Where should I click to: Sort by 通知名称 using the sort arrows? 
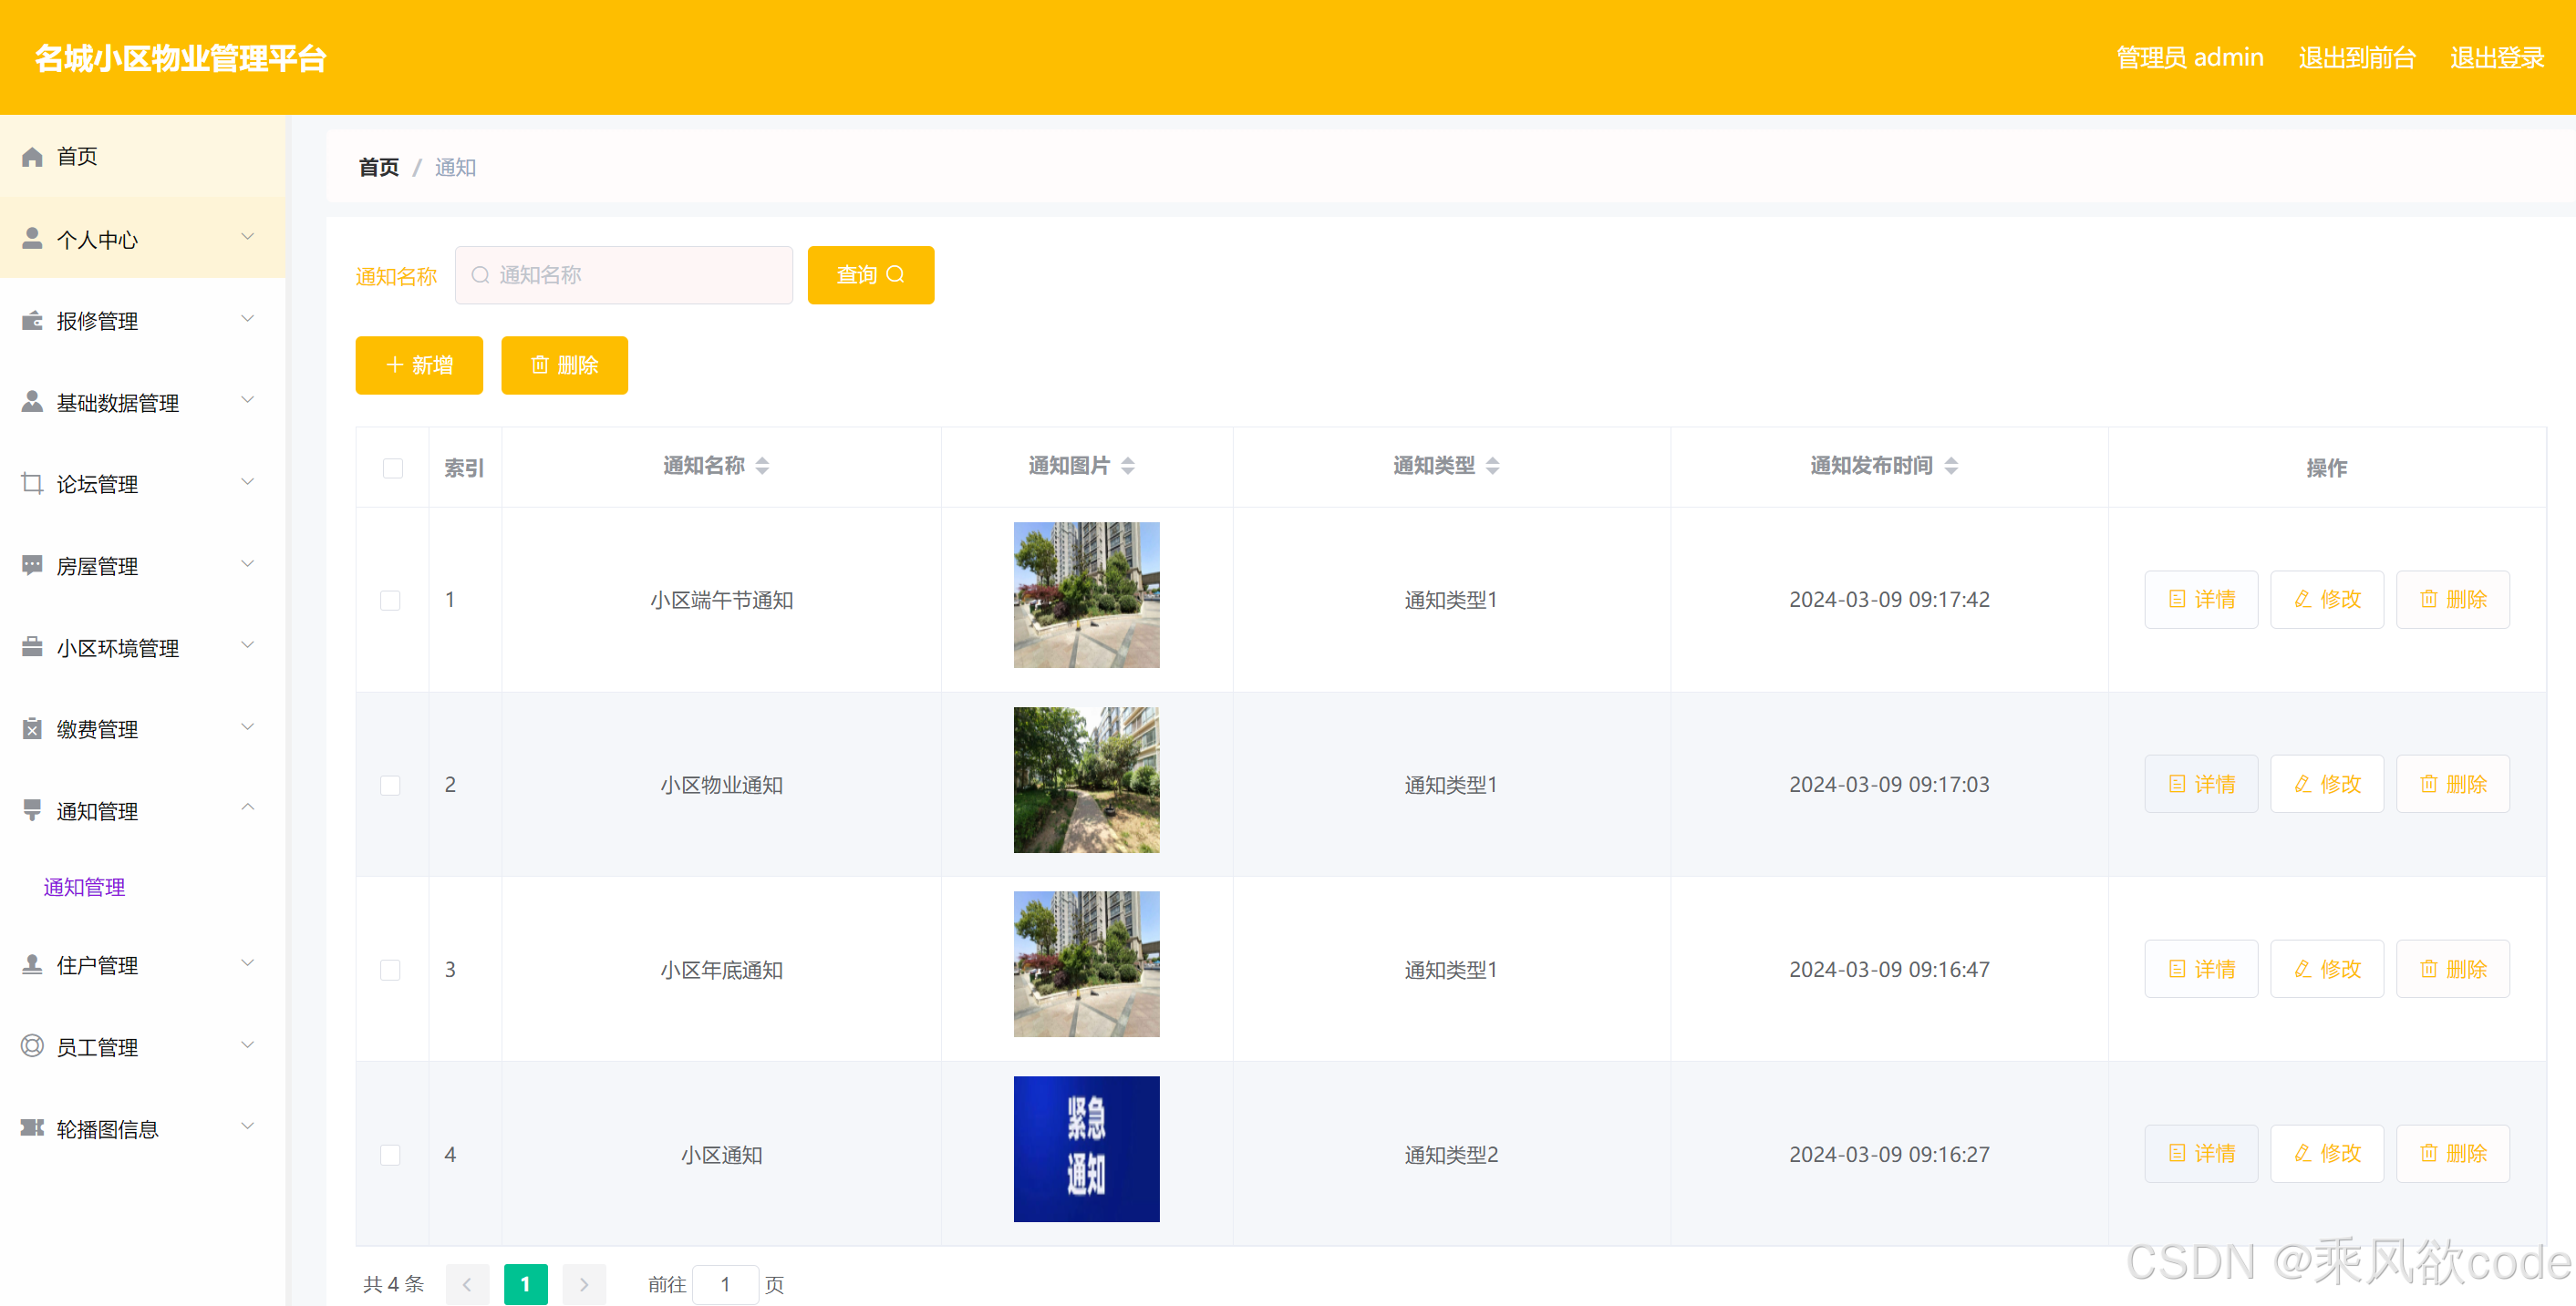click(762, 466)
